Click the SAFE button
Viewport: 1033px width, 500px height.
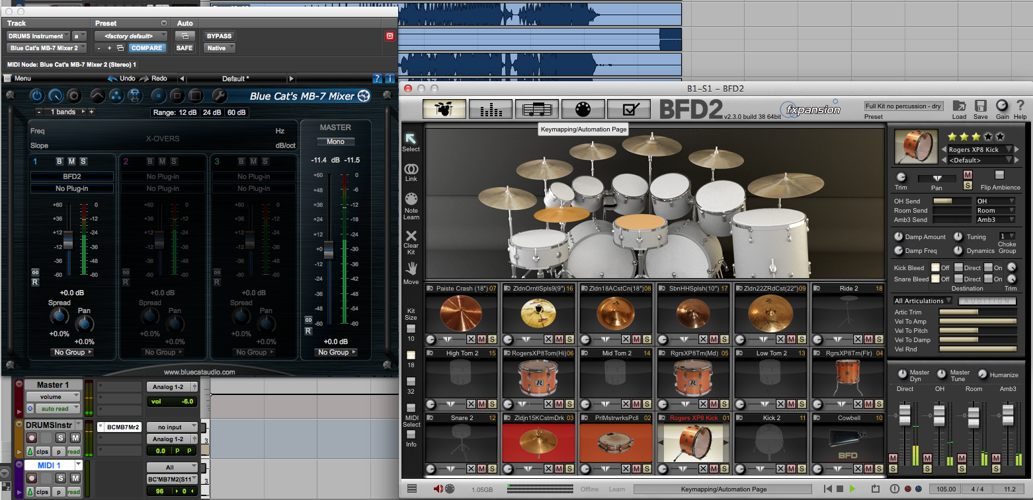point(185,48)
